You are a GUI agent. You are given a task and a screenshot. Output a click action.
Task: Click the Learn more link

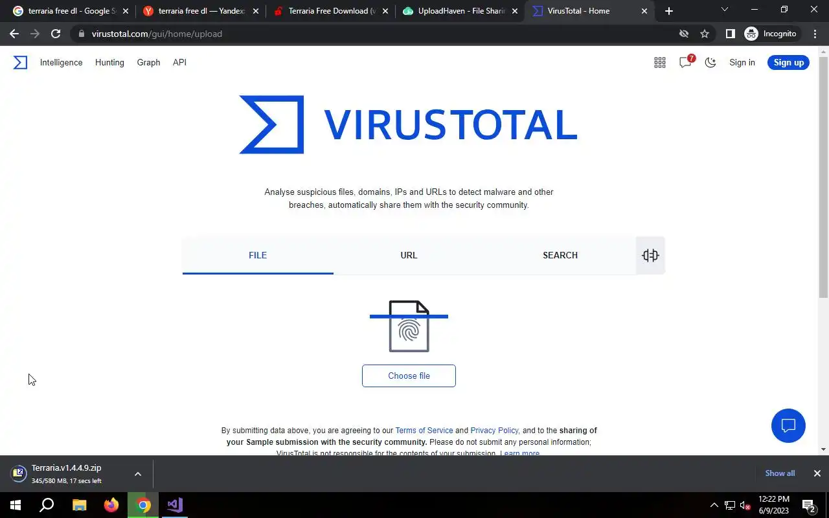click(519, 453)
